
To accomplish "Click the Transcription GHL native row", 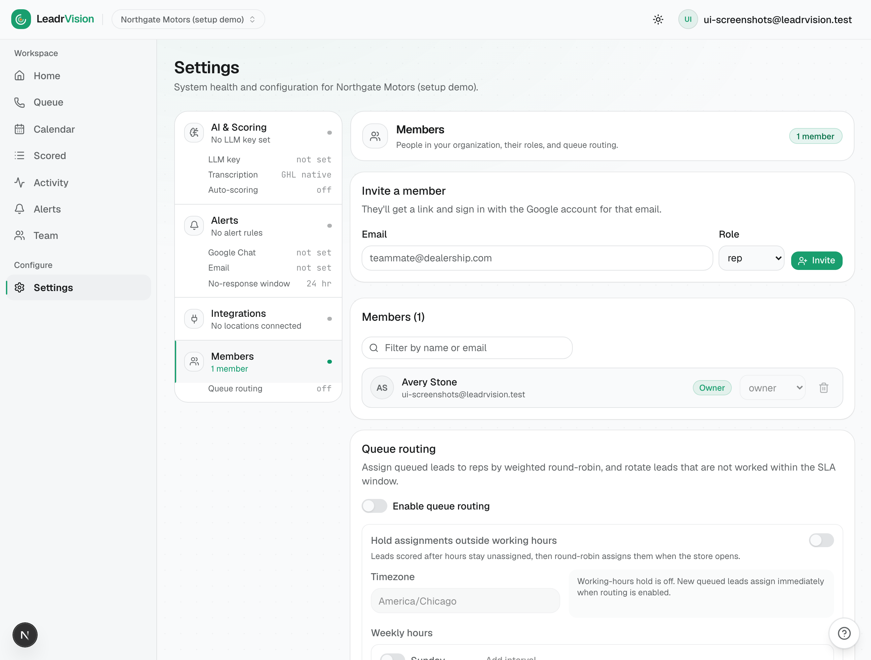I will [270, 175].
